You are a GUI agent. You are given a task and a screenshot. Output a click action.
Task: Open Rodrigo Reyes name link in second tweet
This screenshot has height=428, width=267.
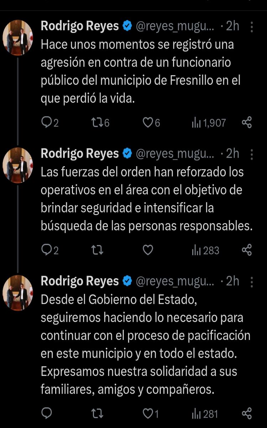click(x=80, y=154)
